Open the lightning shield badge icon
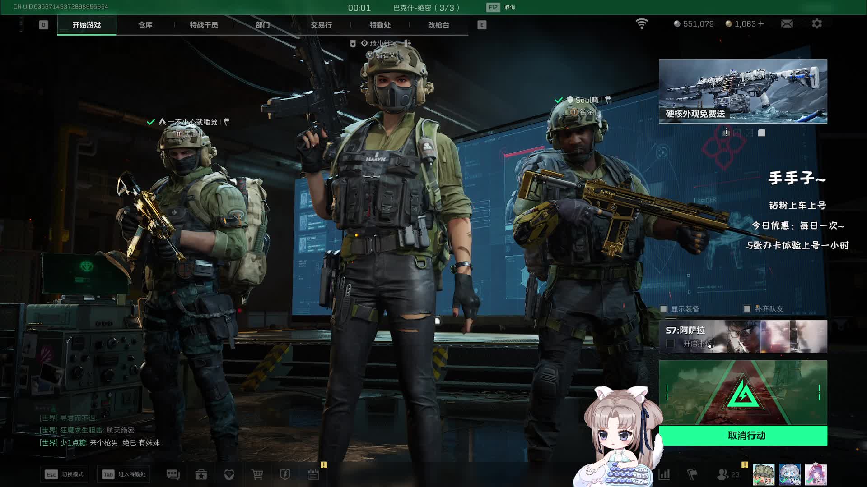This screenshot has height=487, width=867. 285,474
